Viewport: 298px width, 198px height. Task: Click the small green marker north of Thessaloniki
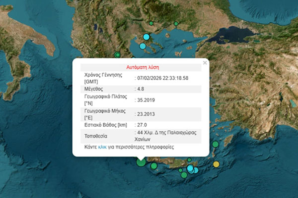point(151,23)
